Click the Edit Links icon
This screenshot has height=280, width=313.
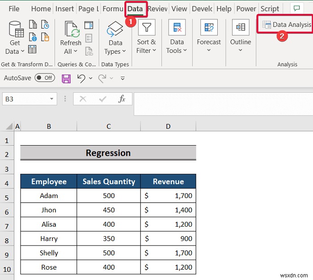tap(89, 51)
